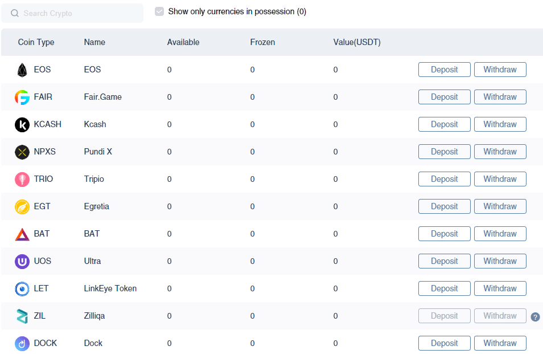Image resolution: width=543 pixels, height=354 pixels.
Task: Click the Available value in EOS row
Action: point(170,70)
